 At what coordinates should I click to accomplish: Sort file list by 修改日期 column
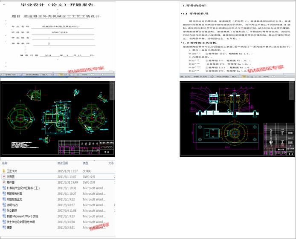[63, 163]
